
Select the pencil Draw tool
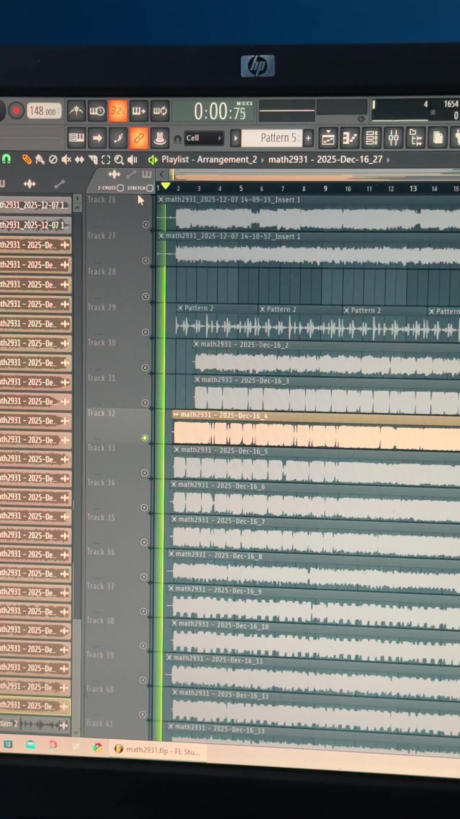point(27,160)
